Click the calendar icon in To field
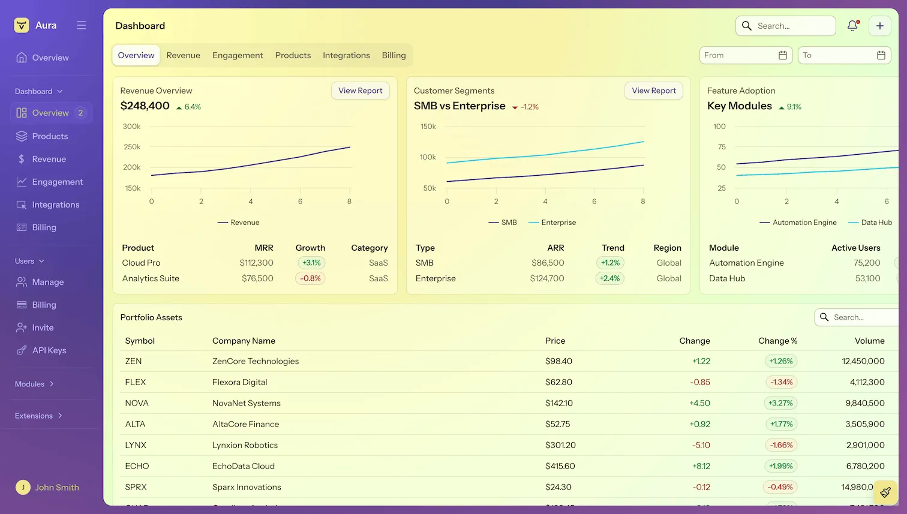907x514 pixels. click(881, 55)
